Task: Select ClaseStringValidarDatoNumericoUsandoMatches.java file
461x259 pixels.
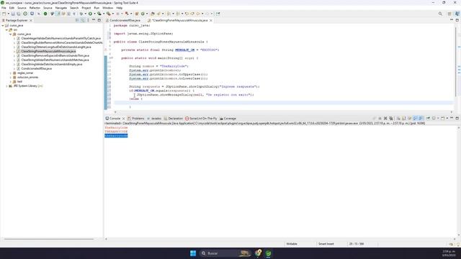Action: point(55,60)
